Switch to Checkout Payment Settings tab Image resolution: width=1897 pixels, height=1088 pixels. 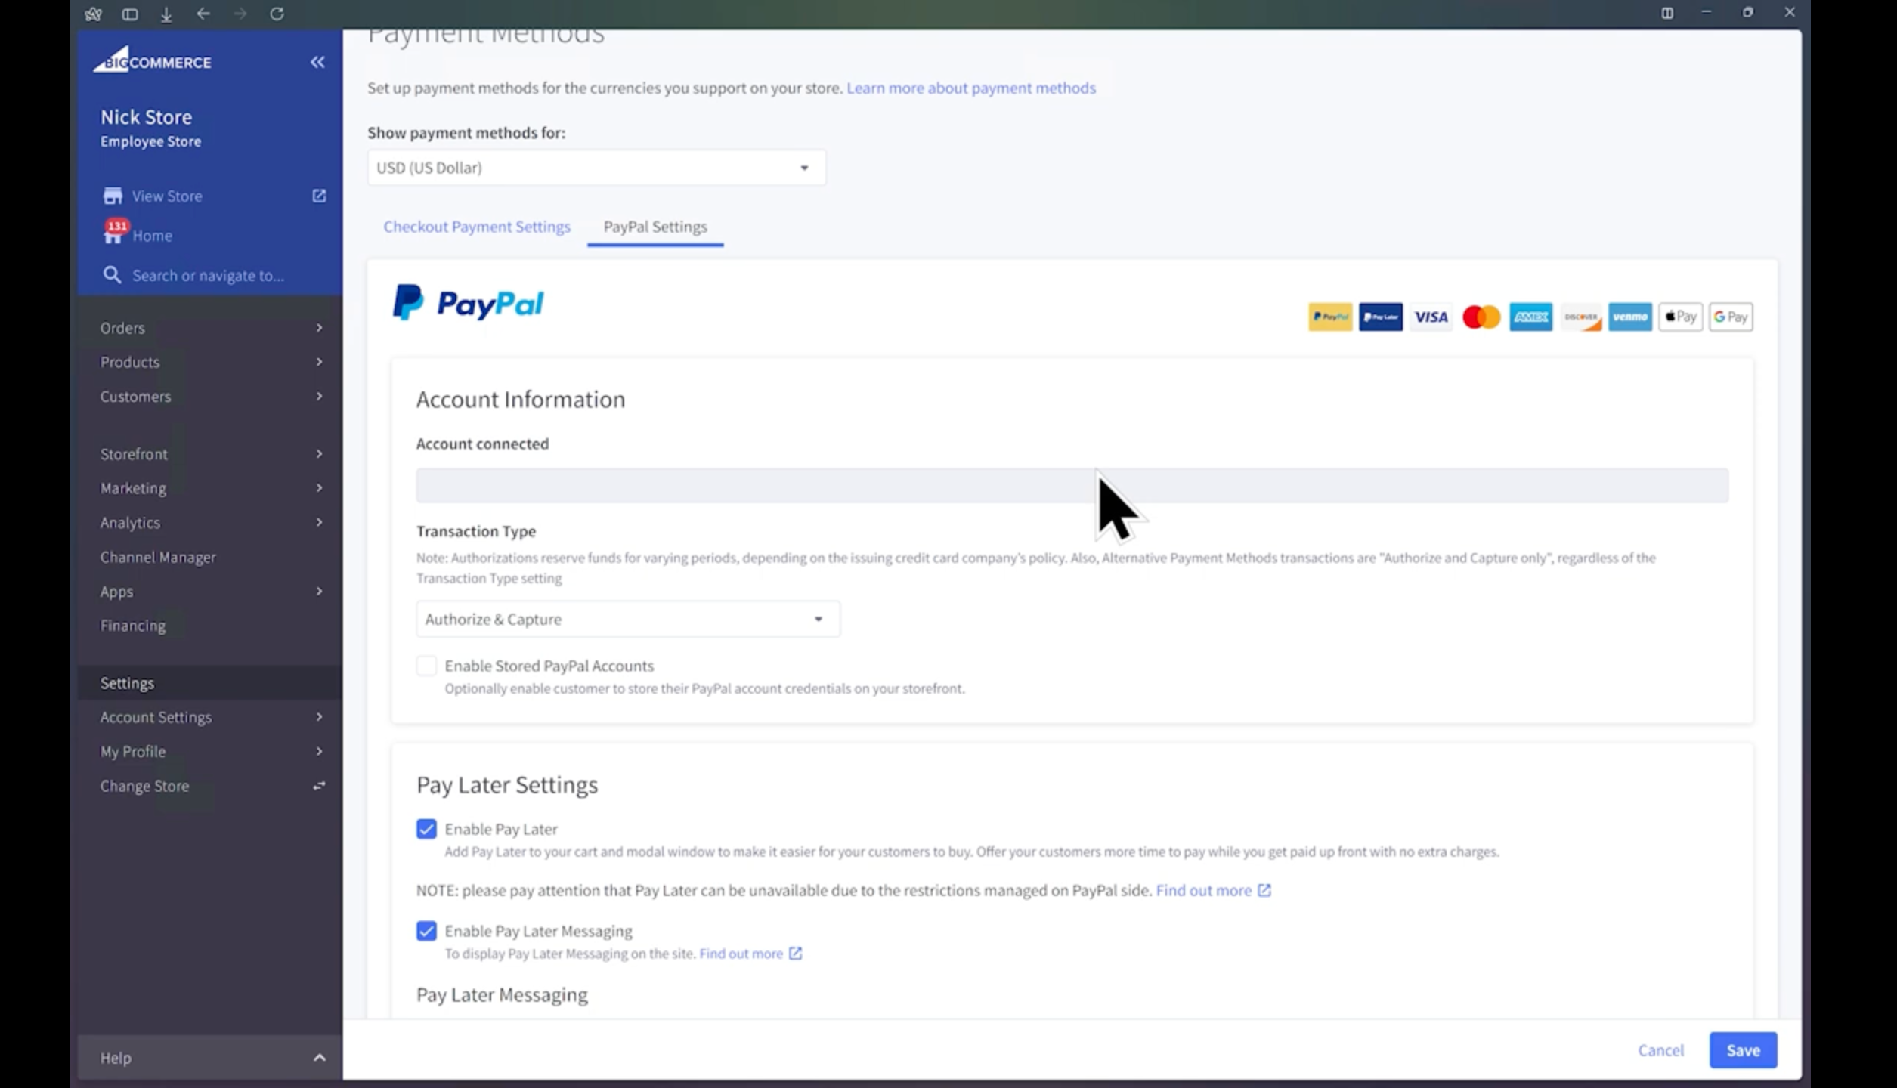coord(476,227)
